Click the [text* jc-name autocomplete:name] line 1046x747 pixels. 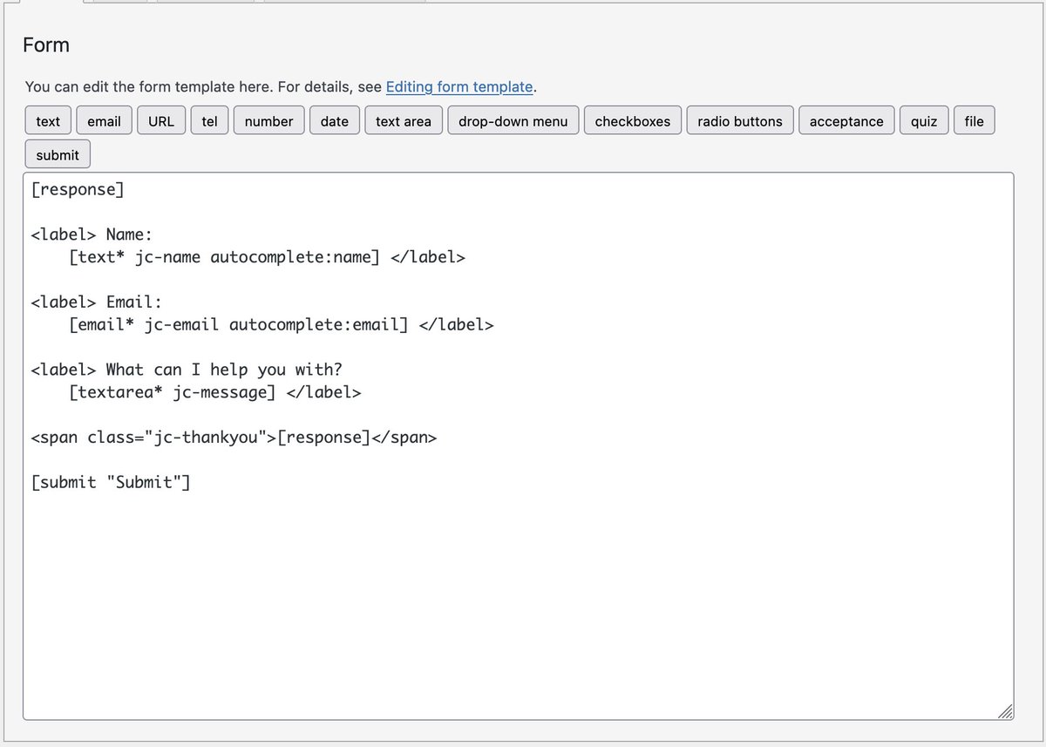point(267,257)
